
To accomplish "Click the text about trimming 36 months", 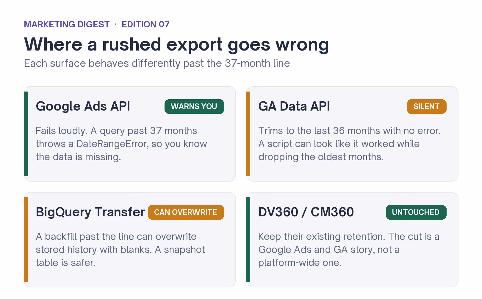I will (350, 144).
